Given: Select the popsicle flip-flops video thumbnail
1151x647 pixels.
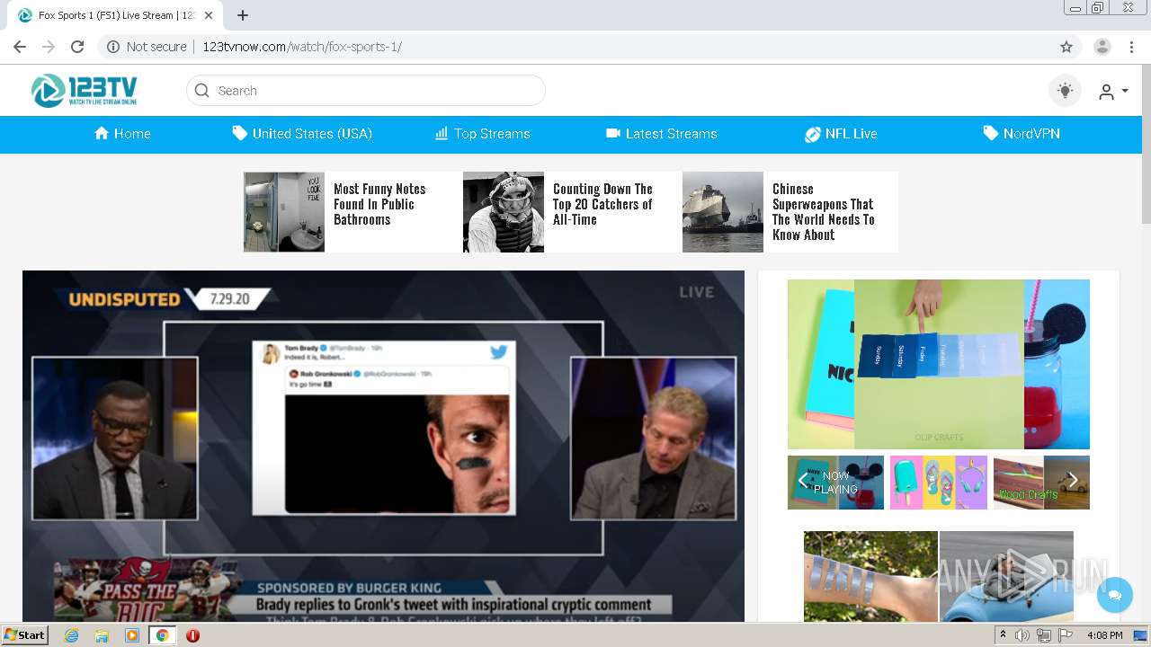Looking at the screenshot, I should [x=939, y=483].
